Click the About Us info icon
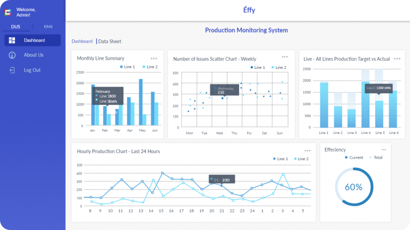This screenshot has width=410, height=230. (x=12, y=55)
